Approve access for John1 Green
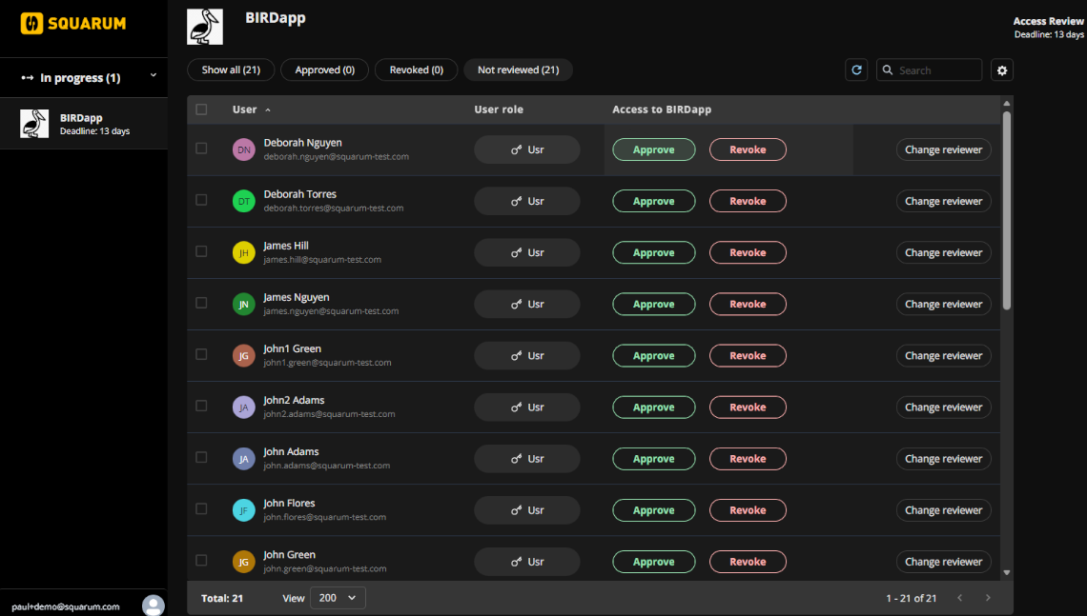The image size is (1087, 616). [x=653, y=356]
